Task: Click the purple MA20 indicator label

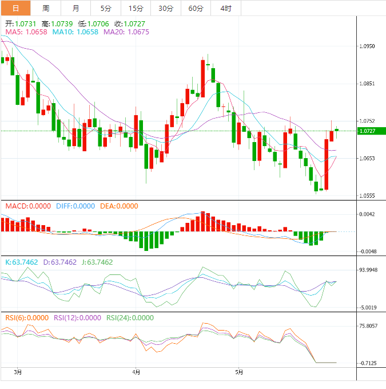Action: pyautogui.click(x=126, y=33)
